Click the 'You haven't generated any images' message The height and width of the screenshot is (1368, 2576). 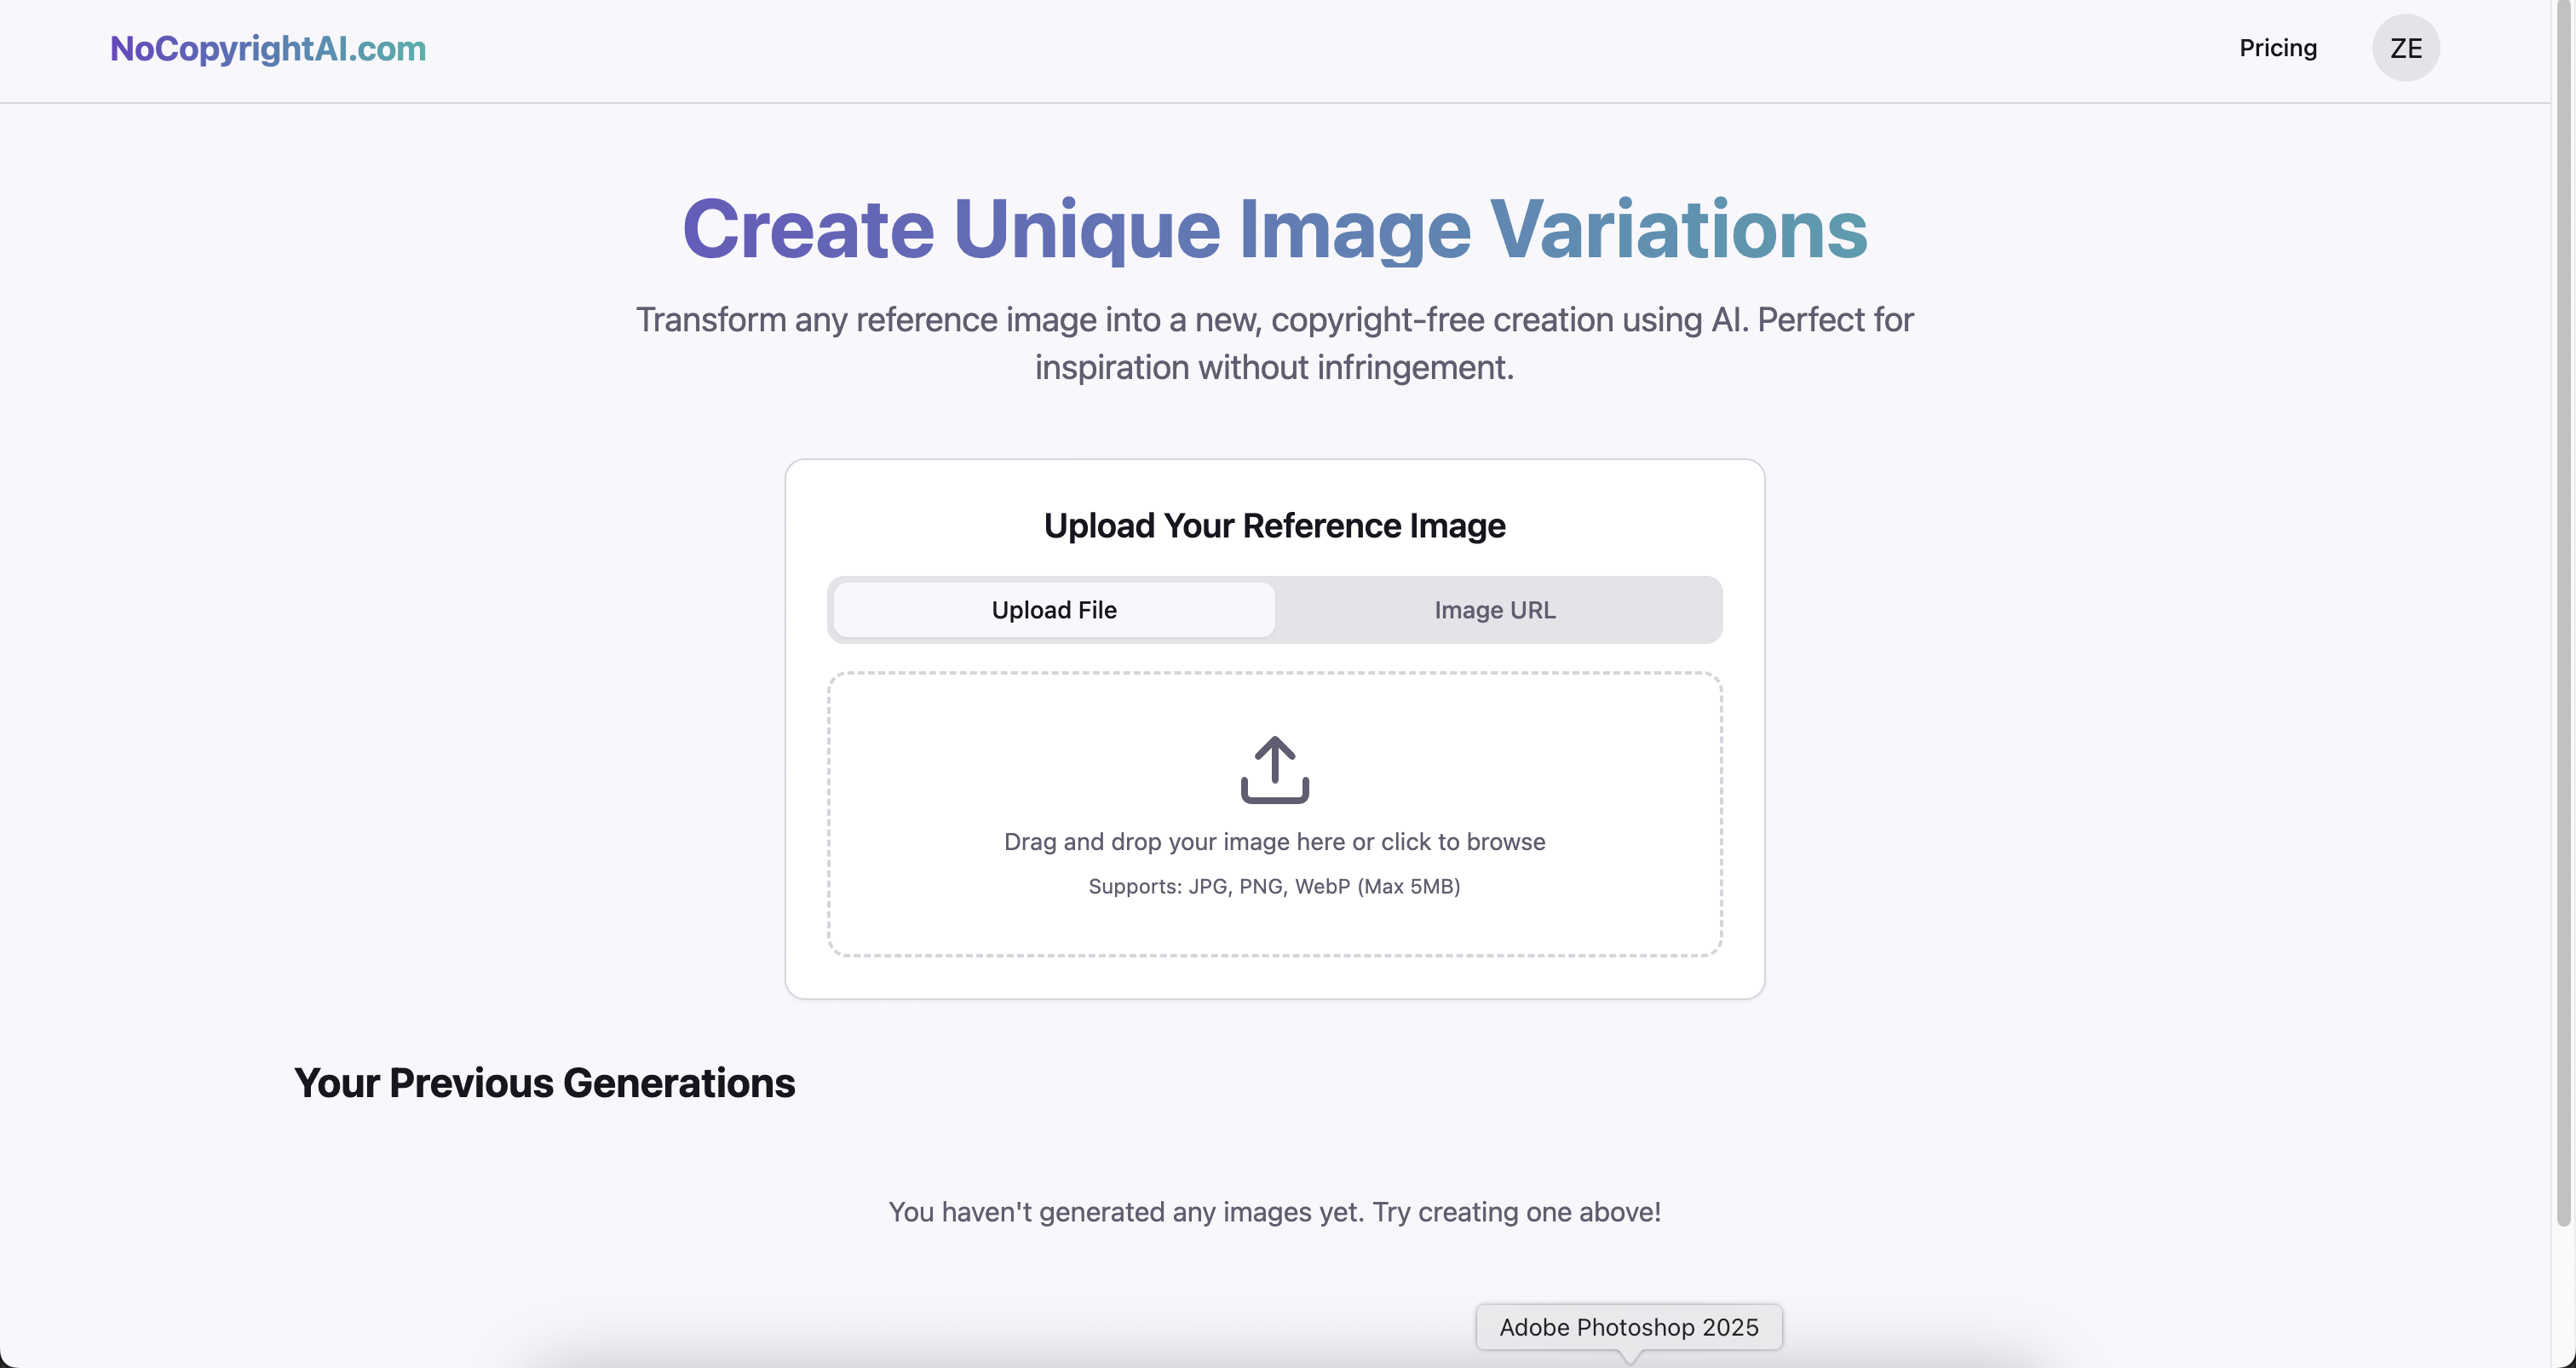click(1274, 1212)
